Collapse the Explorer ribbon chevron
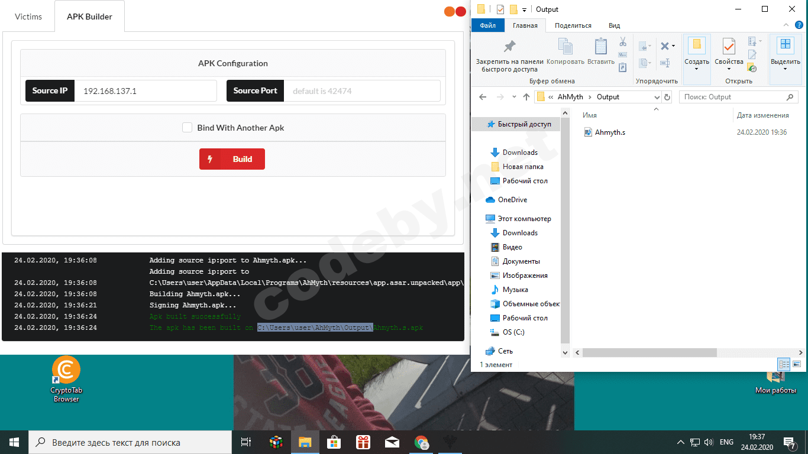The width and height of the screenshot is (808, 454). 786,25
